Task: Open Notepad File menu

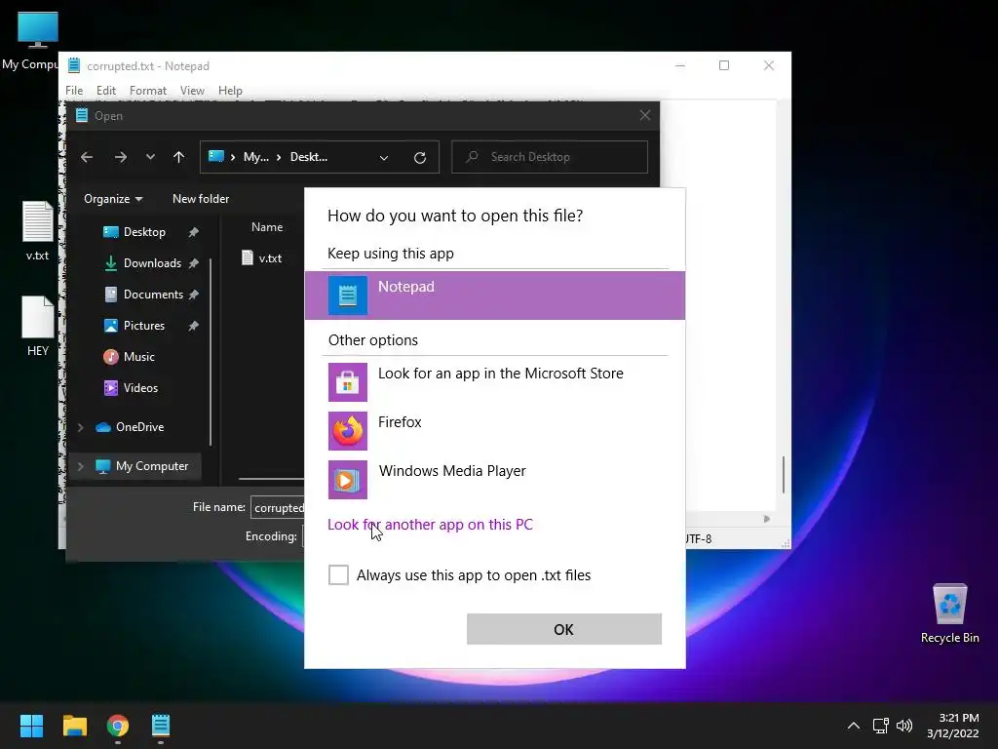Action: [74, 91]
